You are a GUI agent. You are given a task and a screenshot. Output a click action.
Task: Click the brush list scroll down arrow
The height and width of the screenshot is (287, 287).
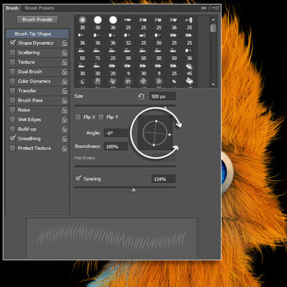[213, 84]
